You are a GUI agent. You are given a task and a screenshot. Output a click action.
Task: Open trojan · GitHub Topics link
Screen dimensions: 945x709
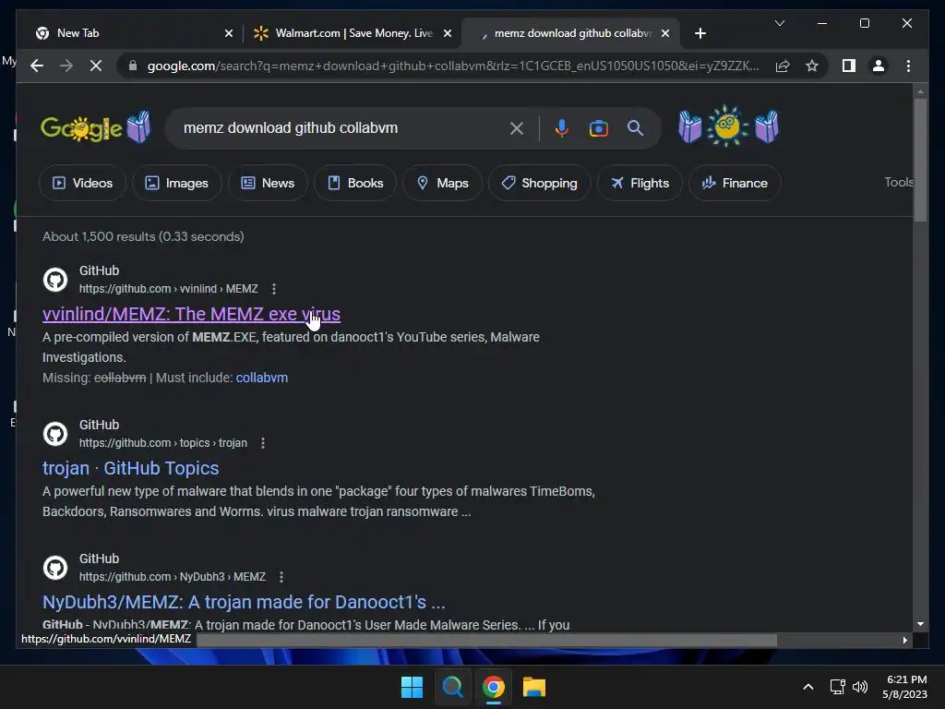click(130, 468)
